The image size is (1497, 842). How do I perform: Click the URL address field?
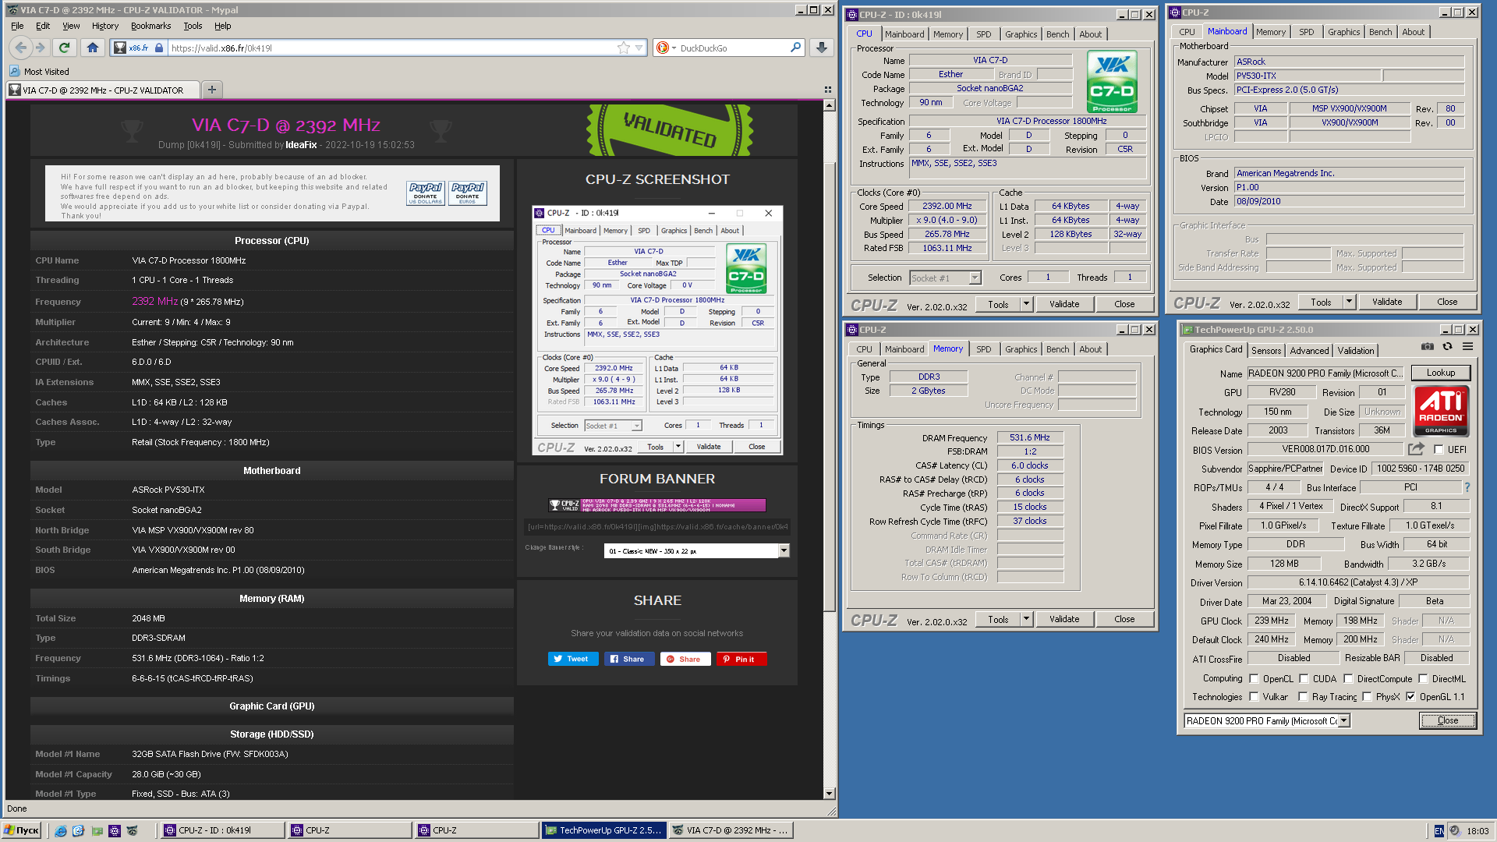[392, 48]
